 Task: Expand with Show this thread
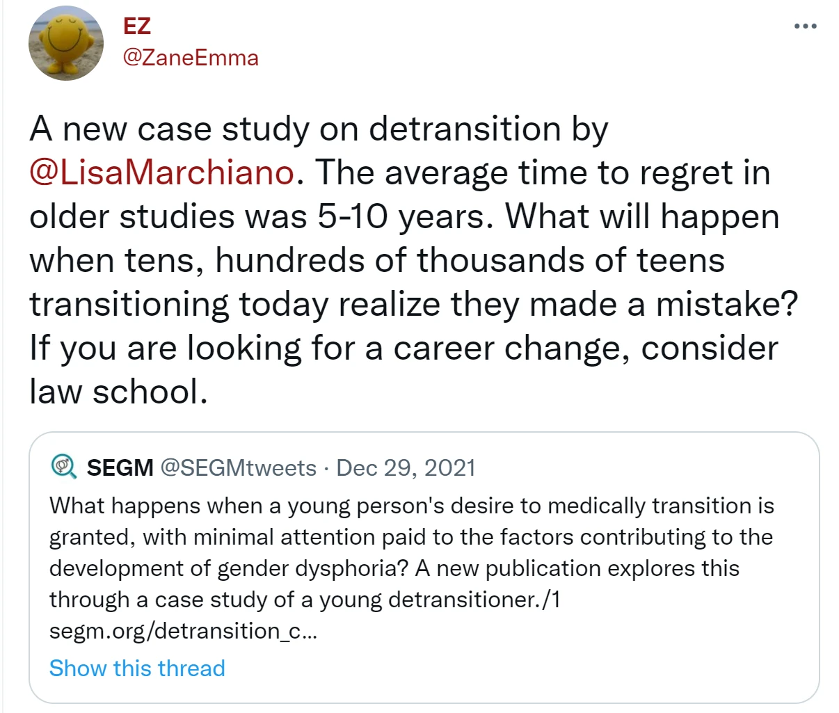point(137,668)
